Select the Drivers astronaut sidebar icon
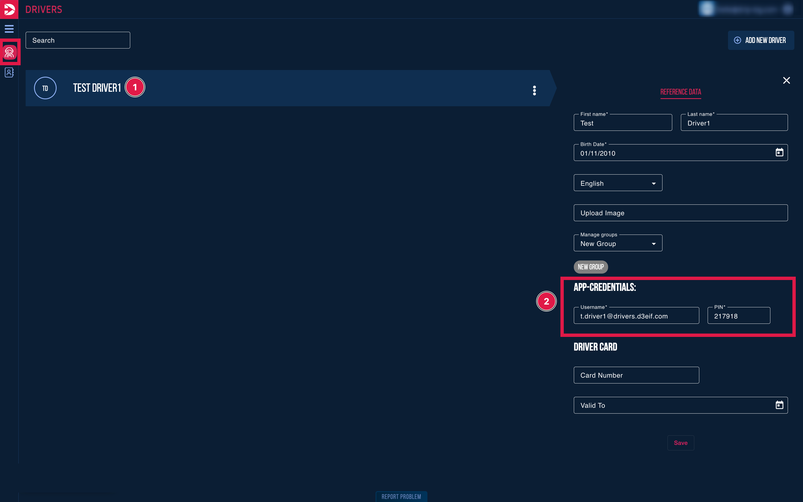The height and width of the screenshot is (502, 803). click(x=9, y=52)
